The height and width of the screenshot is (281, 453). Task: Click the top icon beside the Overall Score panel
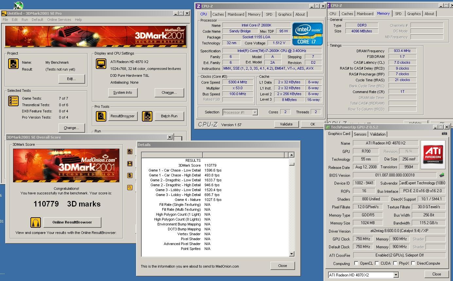tap(130, 152)
